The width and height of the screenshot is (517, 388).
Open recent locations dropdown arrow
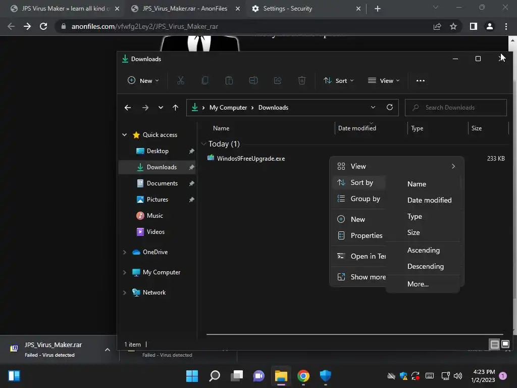pos(161,108)
